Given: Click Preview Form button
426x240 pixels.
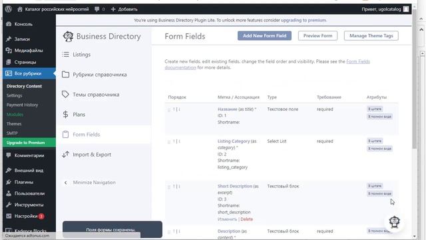Looking at the screenshot, I should point(318,35).
